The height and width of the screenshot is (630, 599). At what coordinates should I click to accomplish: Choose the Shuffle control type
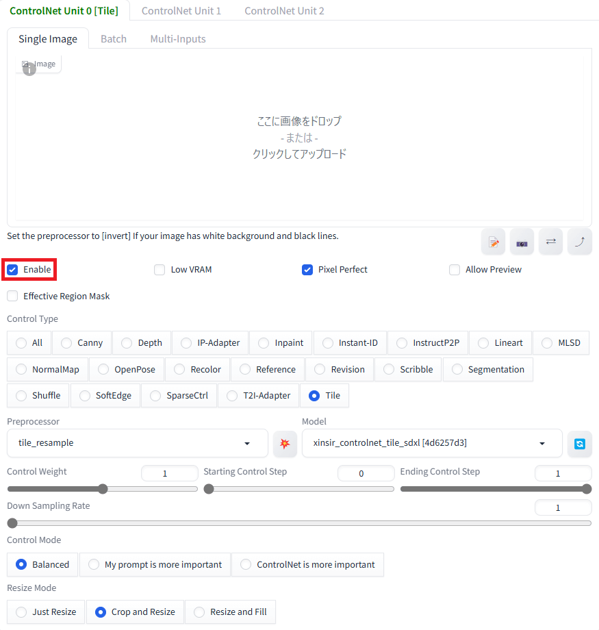38,395
